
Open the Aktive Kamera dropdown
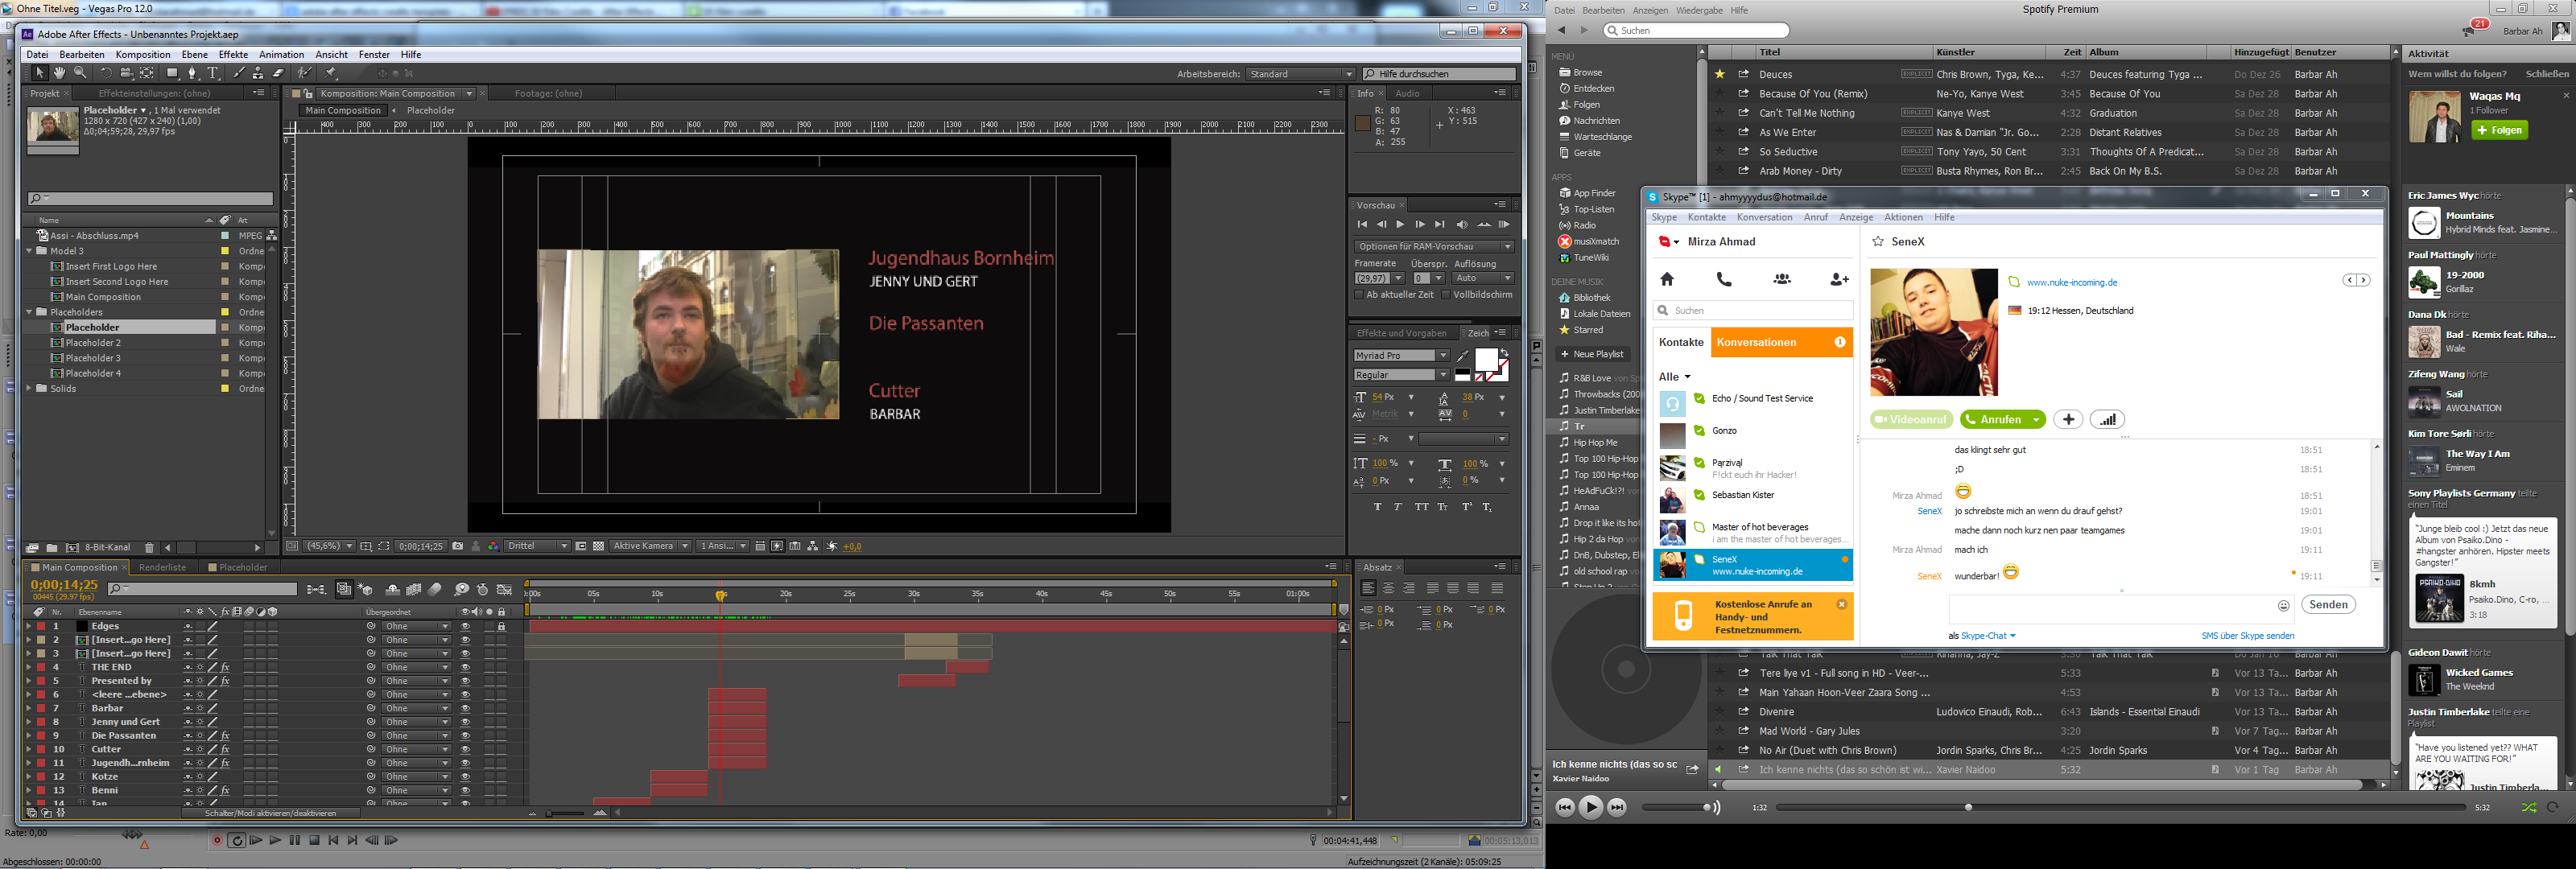(651, 546)
